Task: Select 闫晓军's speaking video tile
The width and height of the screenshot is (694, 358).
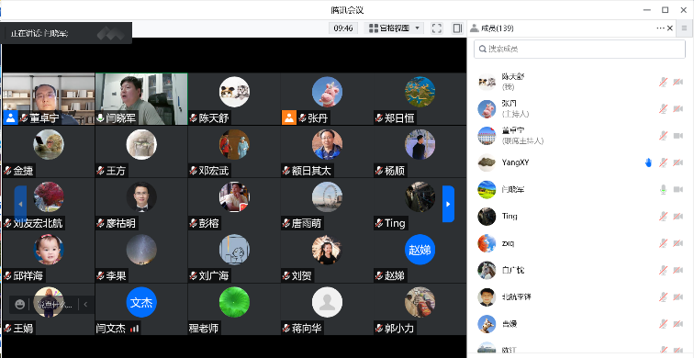Action: click(141, 99)
